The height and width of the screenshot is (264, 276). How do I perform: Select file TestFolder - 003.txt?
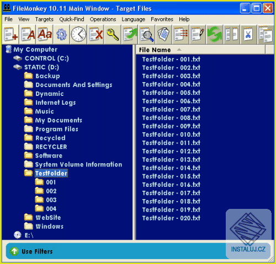tap(171, 76)
